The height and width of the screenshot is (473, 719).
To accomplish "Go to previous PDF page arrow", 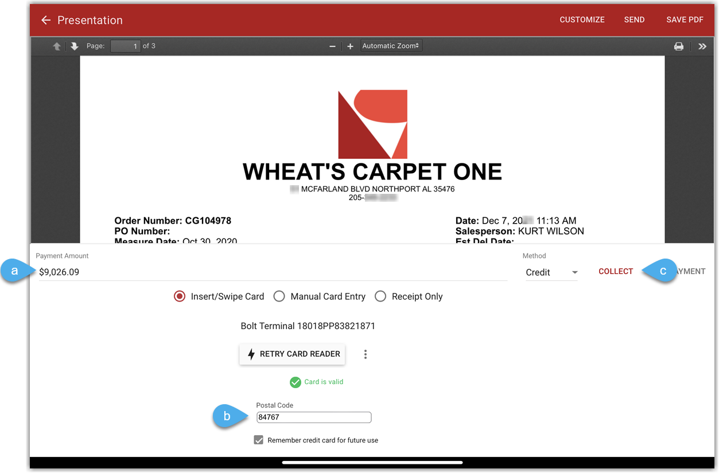I will click(x=57, y=46).
